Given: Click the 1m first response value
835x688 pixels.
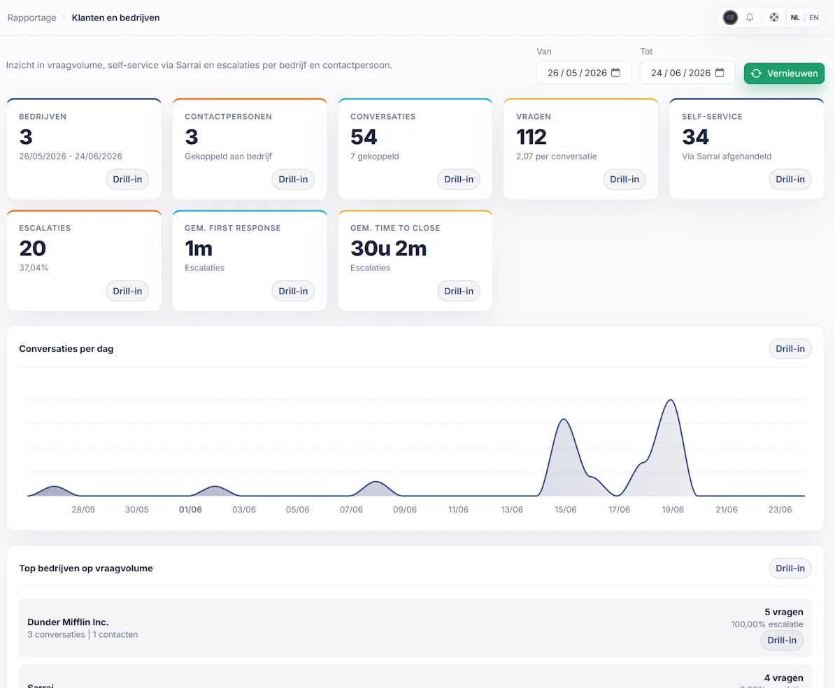Looking at the screenshot, I should [x=198, y=249].
